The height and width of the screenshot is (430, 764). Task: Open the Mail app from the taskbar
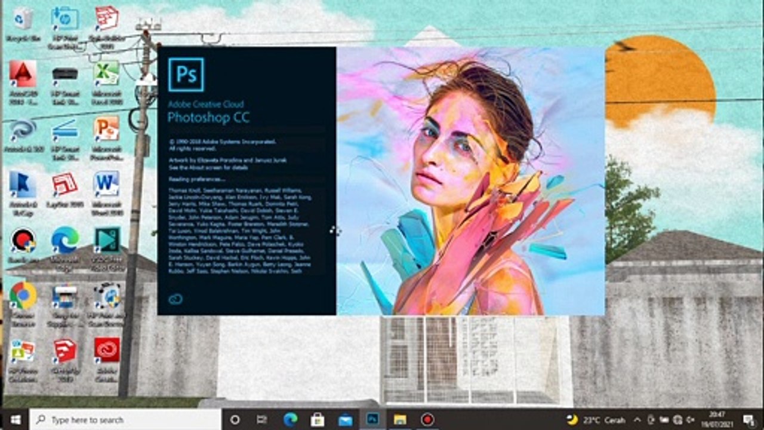(345, 419)
